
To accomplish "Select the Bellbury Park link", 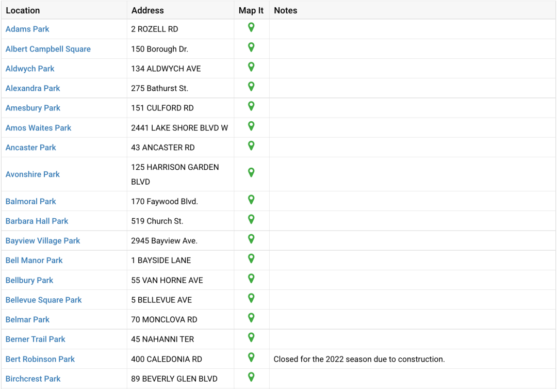I will [29, 280].
